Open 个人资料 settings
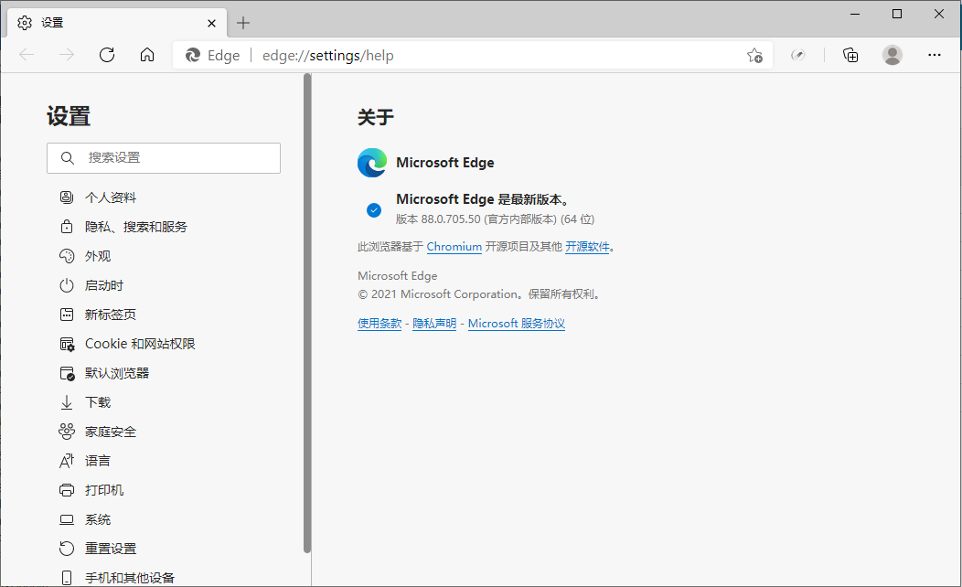The height and width of the screenshot is (587, 962). (111, 197)
